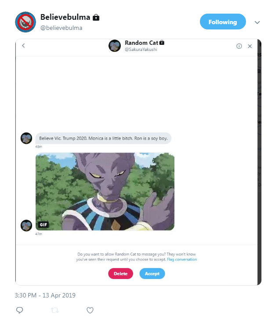Accept the message request
The image size is (275, 326).
152,274
